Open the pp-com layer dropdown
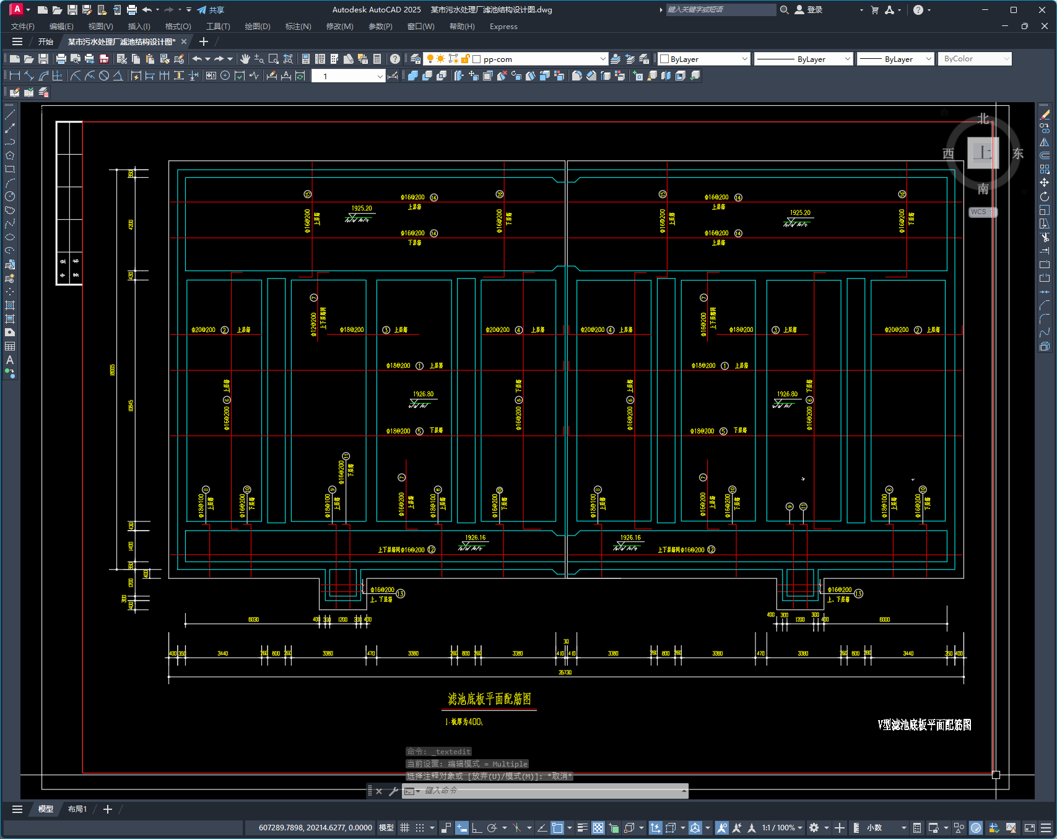The width and height of the screenshot is (1057, 839). [602, 59]
